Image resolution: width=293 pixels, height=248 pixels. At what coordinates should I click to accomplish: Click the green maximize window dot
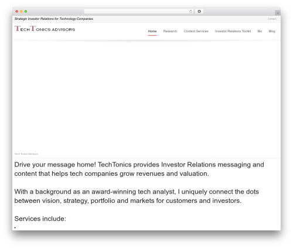click(26, 12)
